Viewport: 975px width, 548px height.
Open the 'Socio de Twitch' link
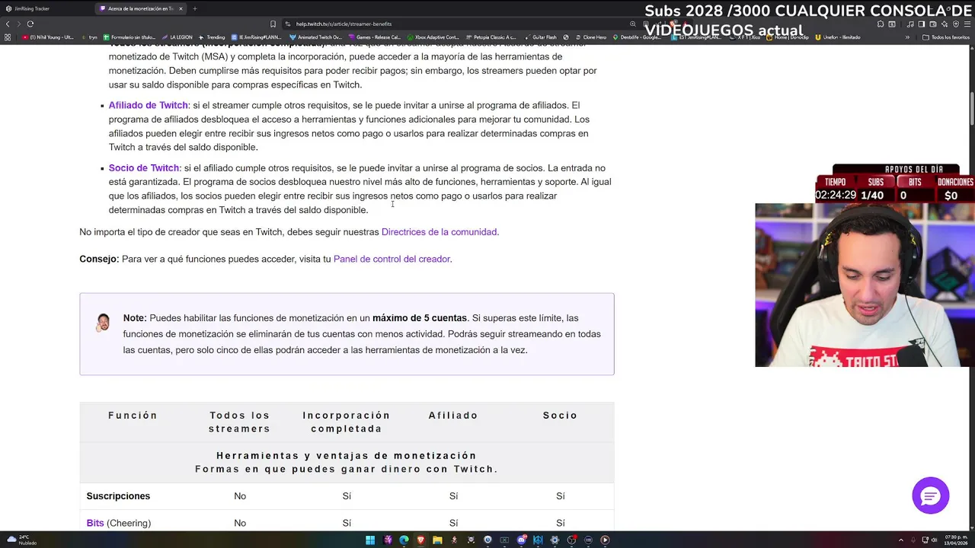pyautogui.click(x=144, y=167)
